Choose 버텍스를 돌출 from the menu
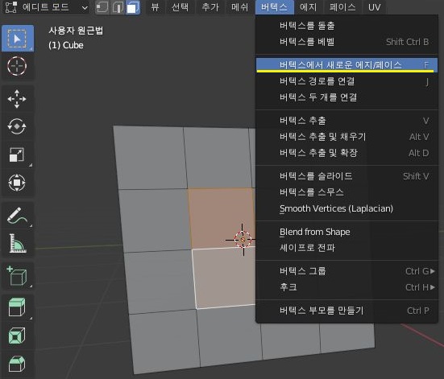444x379 pixels. click(x=346, y=26)
